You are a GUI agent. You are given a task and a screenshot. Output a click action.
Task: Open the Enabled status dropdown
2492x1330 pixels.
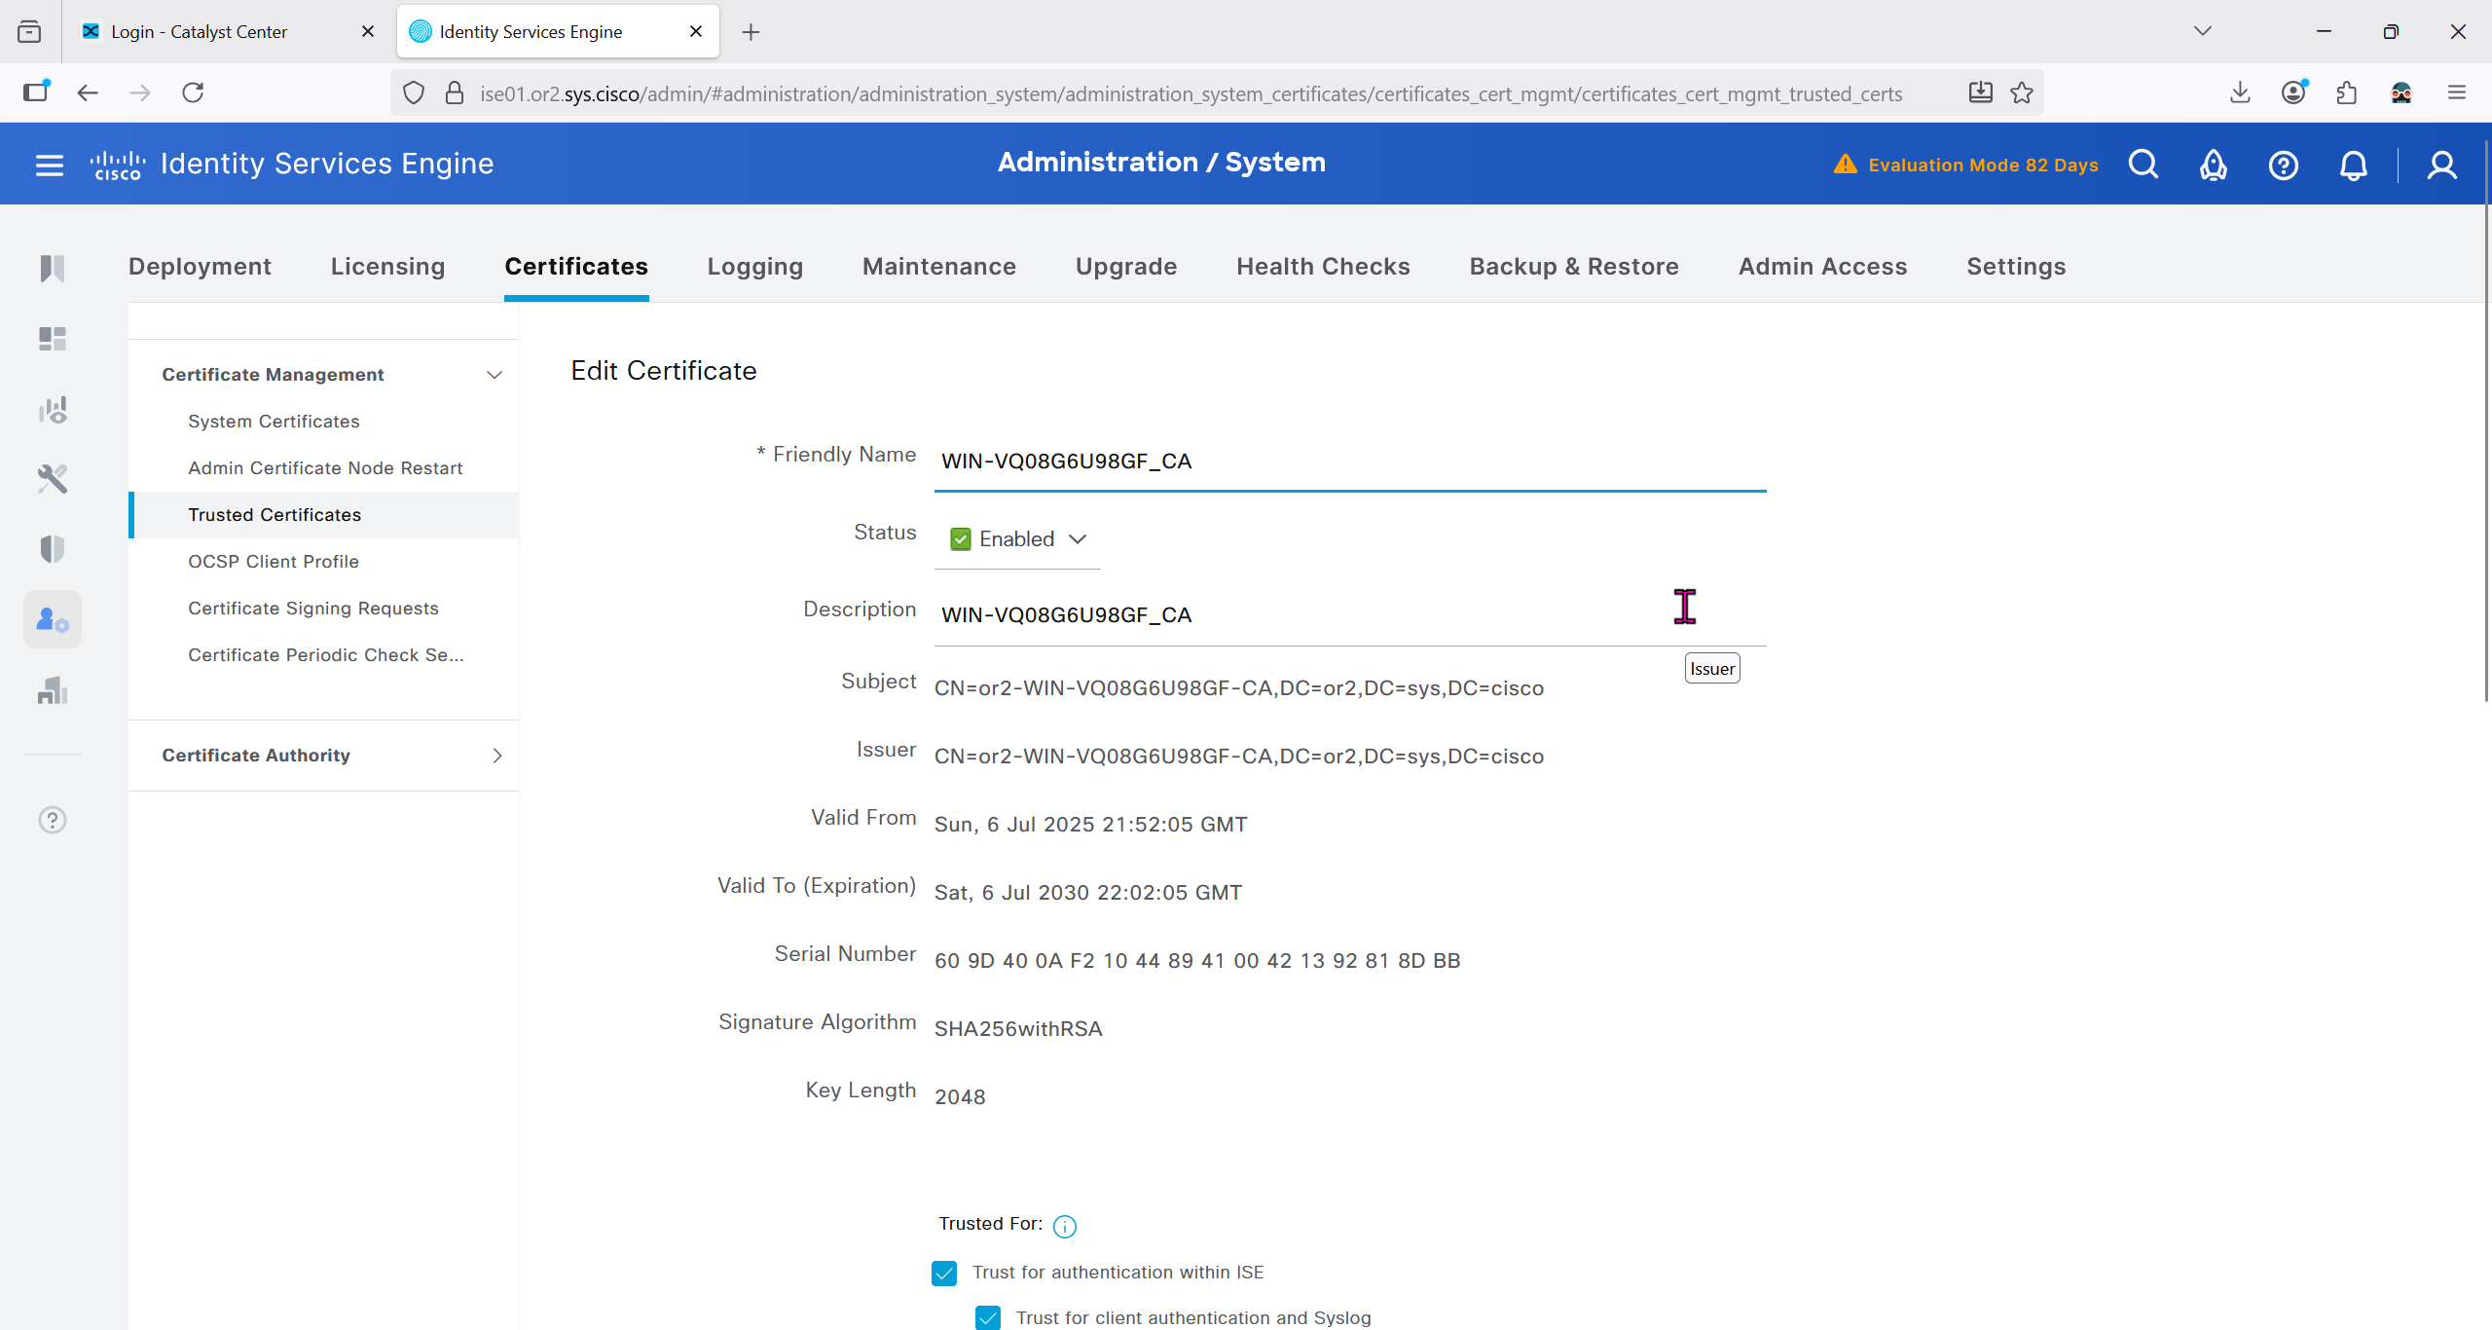point(1017,539)
